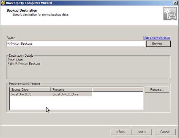179x138 pixels.
Task: Close the Back Up My Computer Wizard
Action: pos(175,3)
